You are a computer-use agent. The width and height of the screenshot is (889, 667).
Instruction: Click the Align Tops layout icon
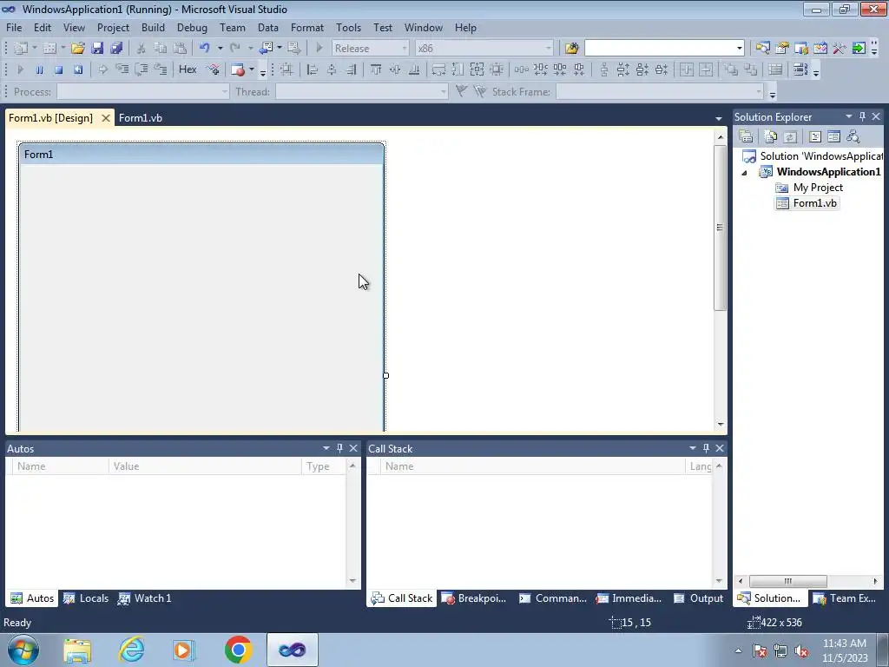[x=375, y=69]
